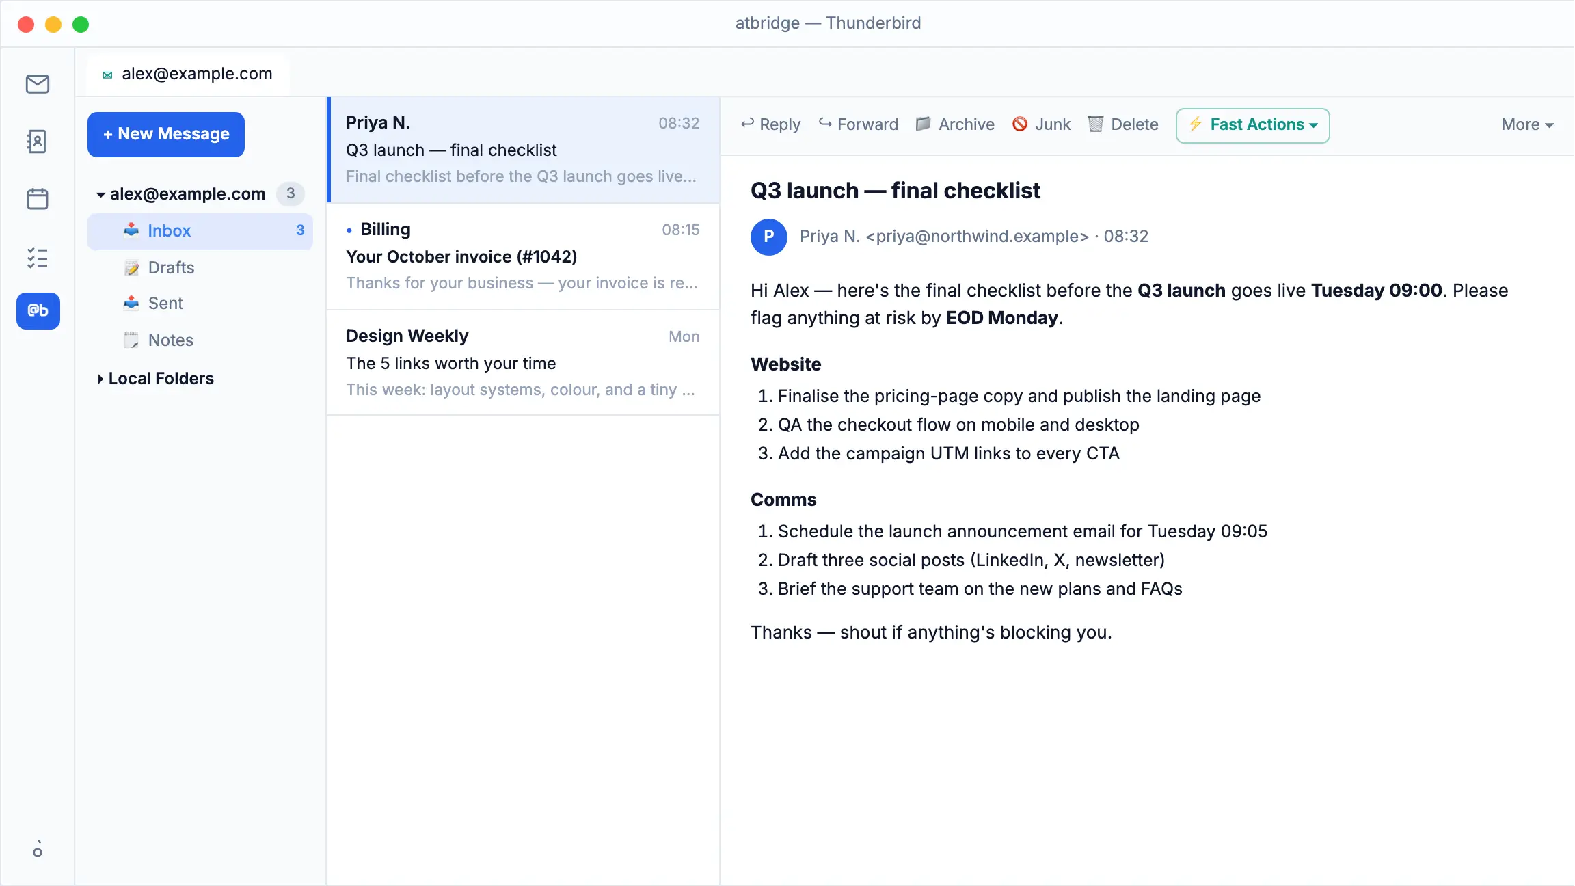Click the account unread count badge 3
The height and width of the screenshot is (886, 1575).
coord(291,193)
